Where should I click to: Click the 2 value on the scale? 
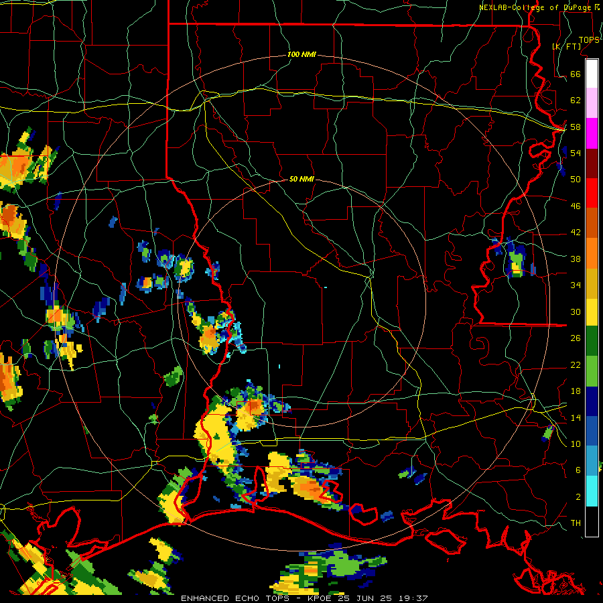click(578, 497)
